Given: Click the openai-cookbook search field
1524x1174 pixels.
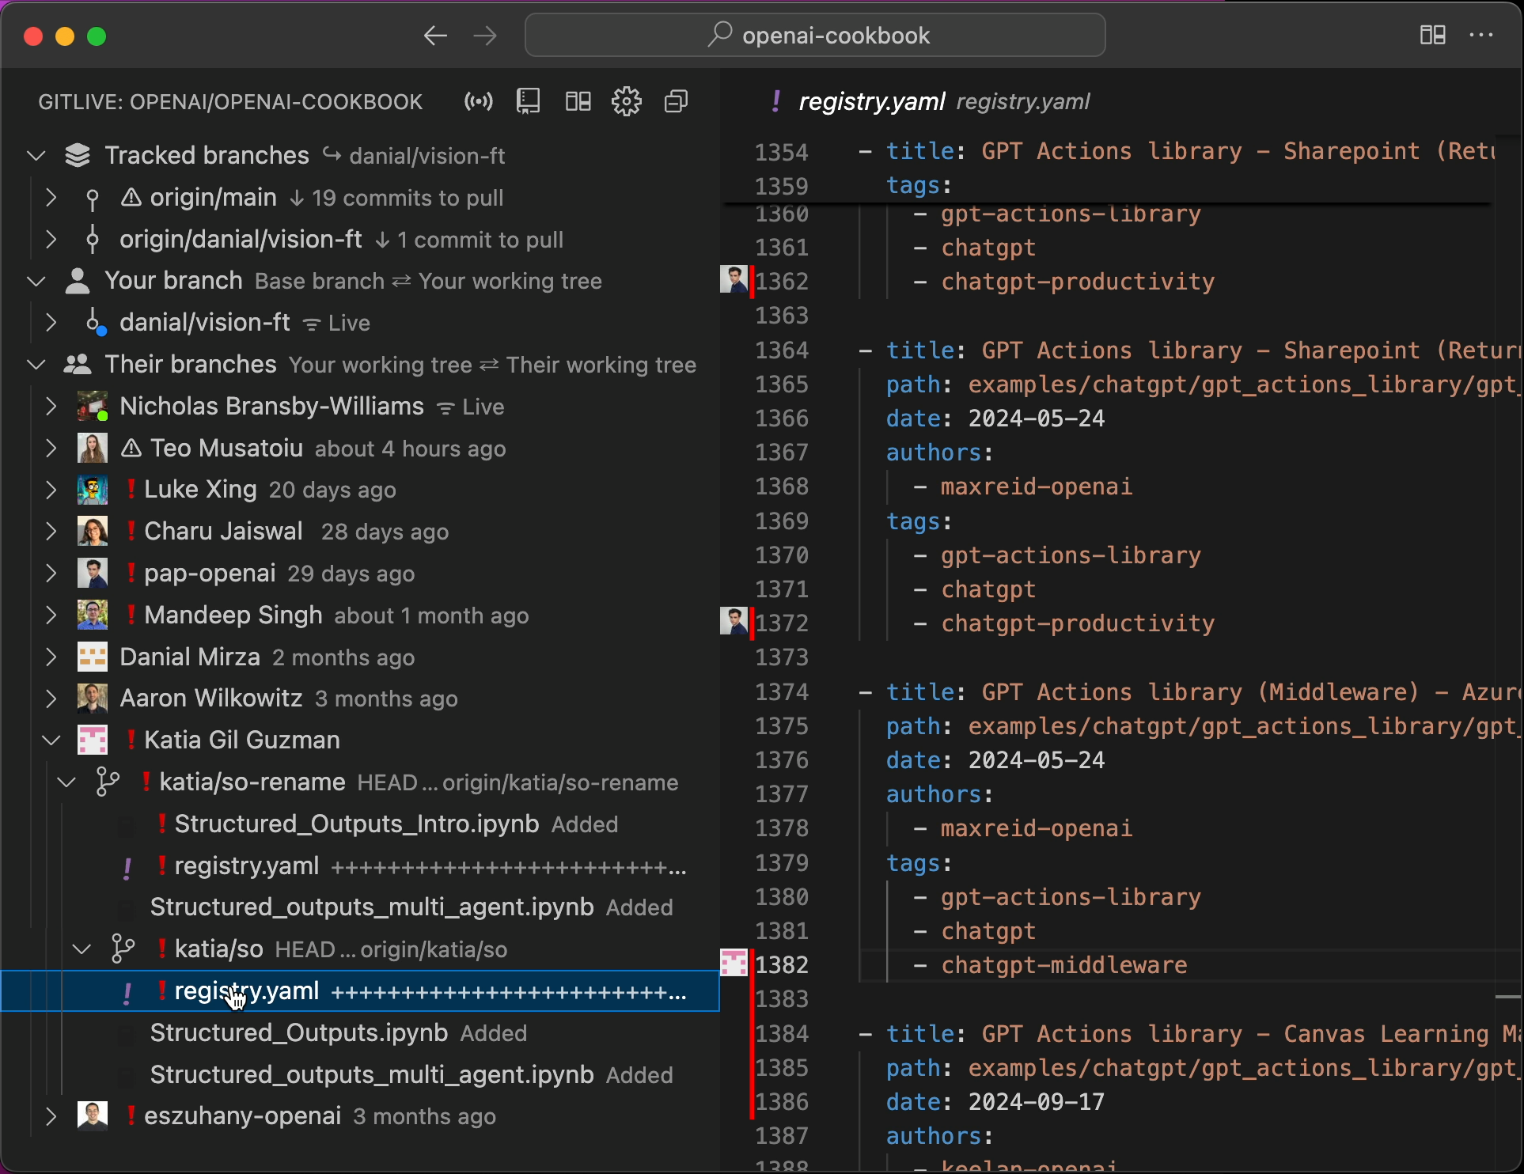Looking at the screenshot, I should (x=815, y=36).
